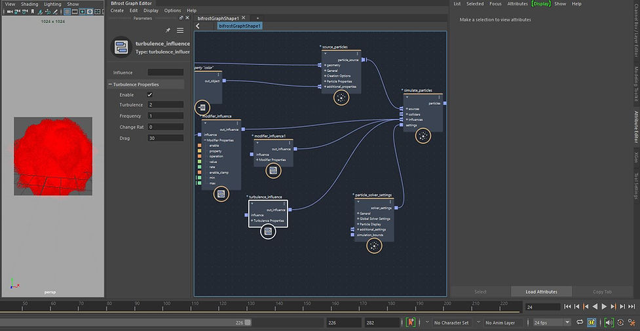Viewport: 640px width, 331px height.
Task: Go to the start of the playback range
Action: point(567,307)
